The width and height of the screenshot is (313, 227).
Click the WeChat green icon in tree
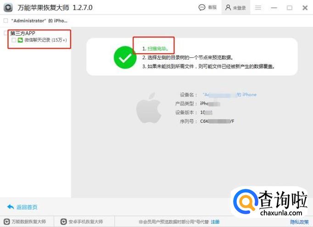click(20, 40)
